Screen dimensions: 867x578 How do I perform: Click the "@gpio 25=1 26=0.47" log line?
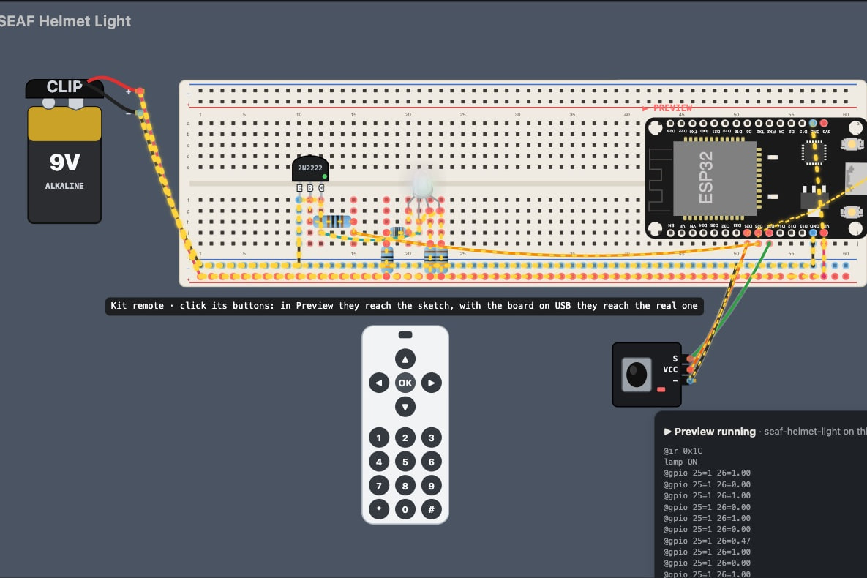708,541
